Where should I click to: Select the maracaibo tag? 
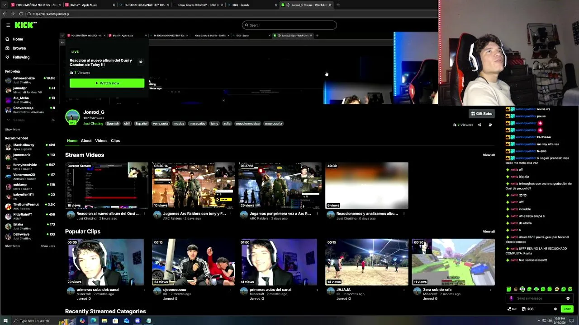point(197,124)
